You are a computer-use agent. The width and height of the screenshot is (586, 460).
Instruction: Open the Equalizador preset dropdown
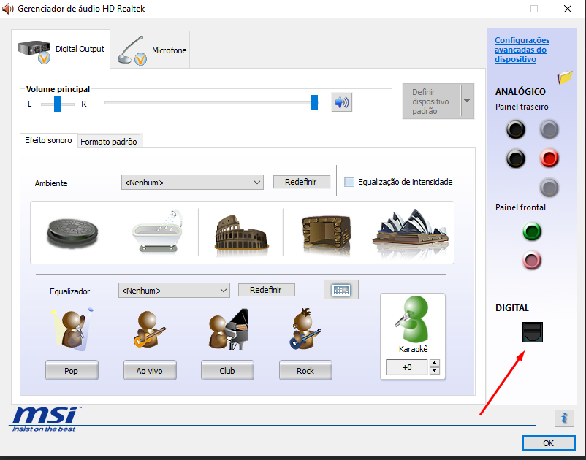(174, 290)
